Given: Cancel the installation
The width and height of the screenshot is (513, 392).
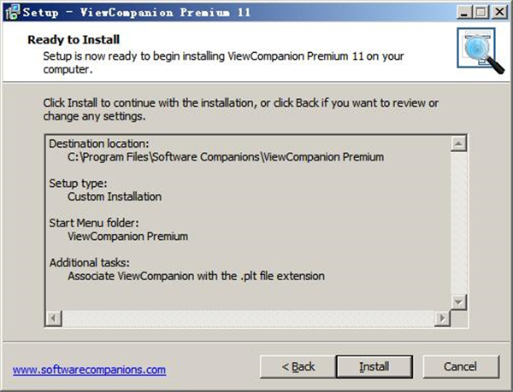Looking at the screenshot, I should [x=460, y=366].
